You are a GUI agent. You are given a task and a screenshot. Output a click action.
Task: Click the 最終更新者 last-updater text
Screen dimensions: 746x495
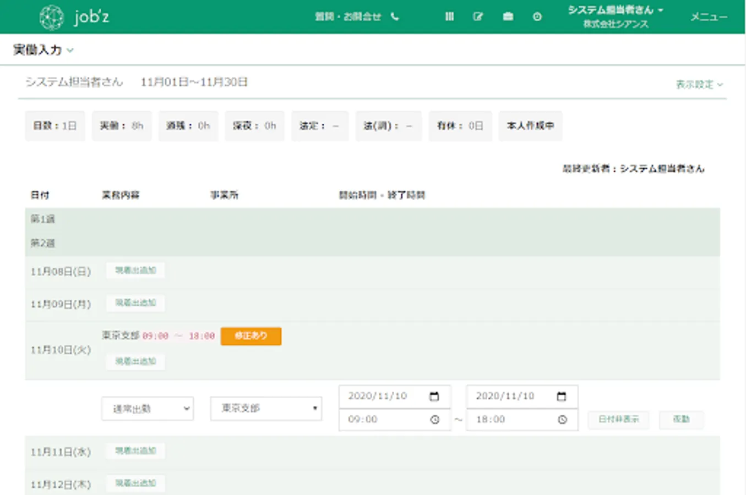(633, 169)
